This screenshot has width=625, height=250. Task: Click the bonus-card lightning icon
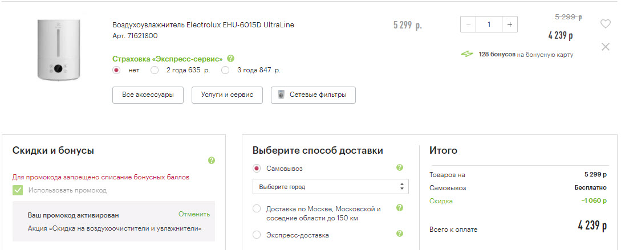coord(467,55)
